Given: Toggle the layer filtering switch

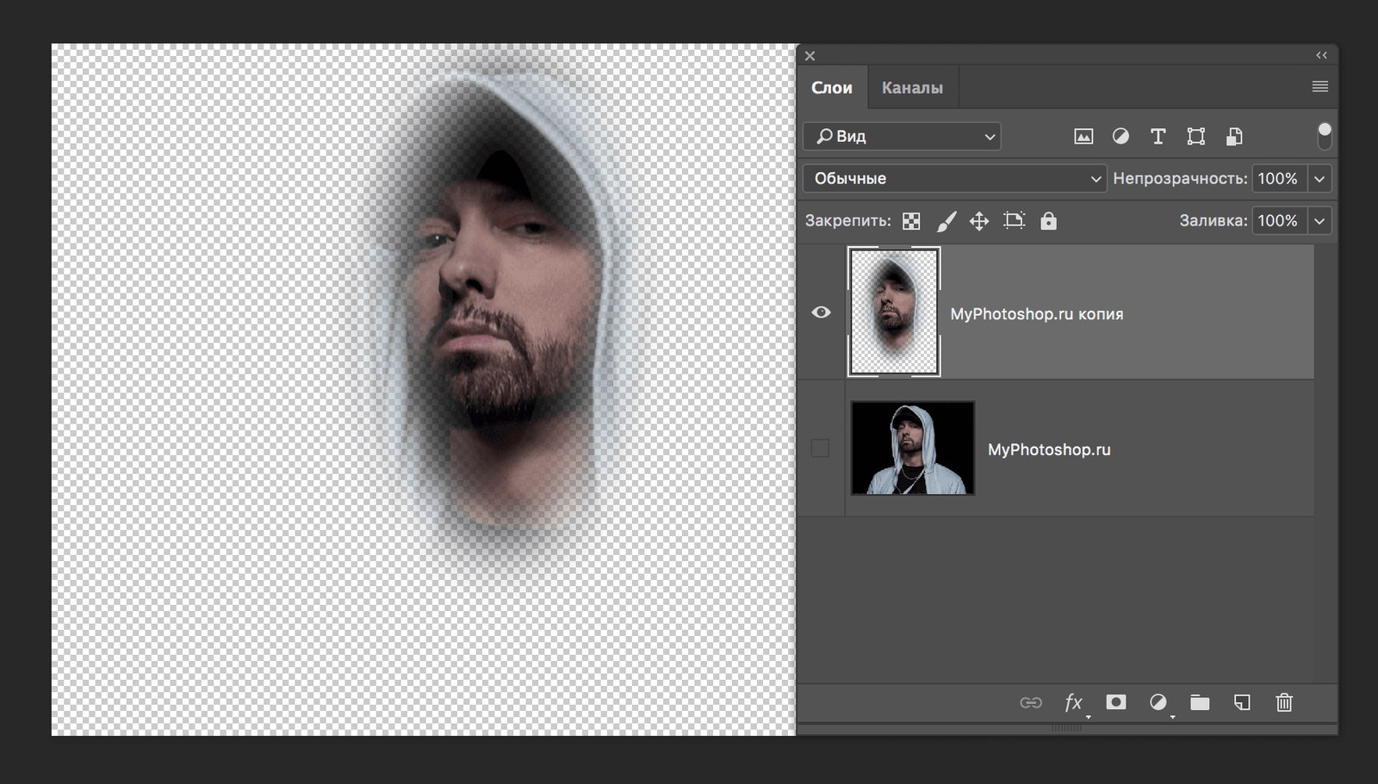Looking at the screenshot, I should 1325,135.
